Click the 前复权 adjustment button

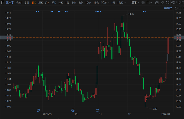pyautogui.click(x=168, y=8)
